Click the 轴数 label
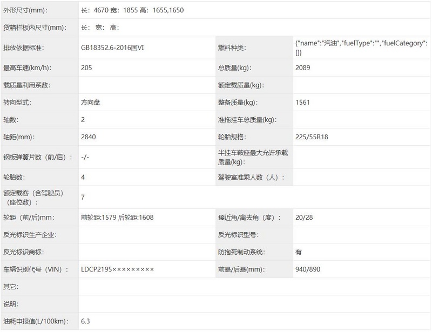The width and height of the screenshot is (432, 332). point(11,120)
